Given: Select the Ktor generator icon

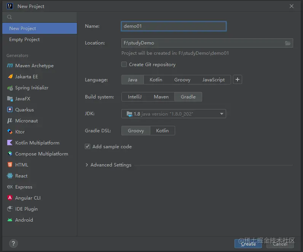Looking at the screenshot, I should pos(10,132).
